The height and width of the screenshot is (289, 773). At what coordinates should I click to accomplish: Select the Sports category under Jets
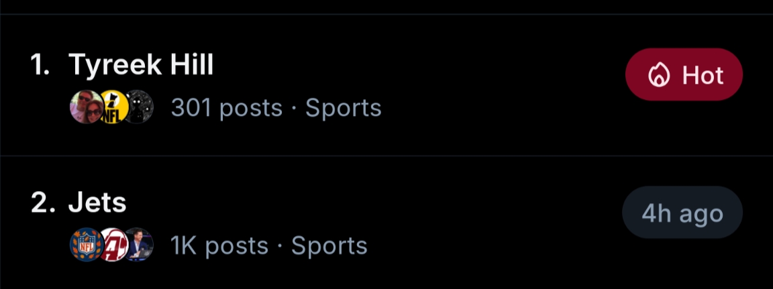coord(329,246)
